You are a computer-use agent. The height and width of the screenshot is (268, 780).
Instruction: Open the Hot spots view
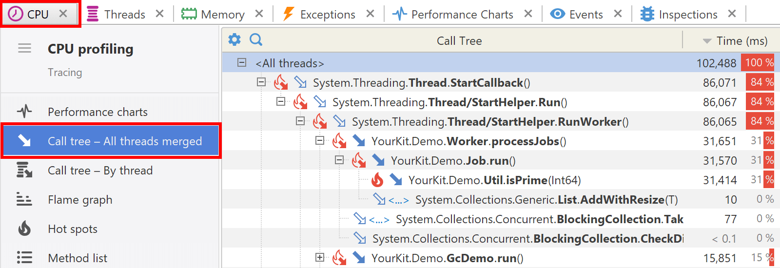pyautogui.click(x=110, y=229)
